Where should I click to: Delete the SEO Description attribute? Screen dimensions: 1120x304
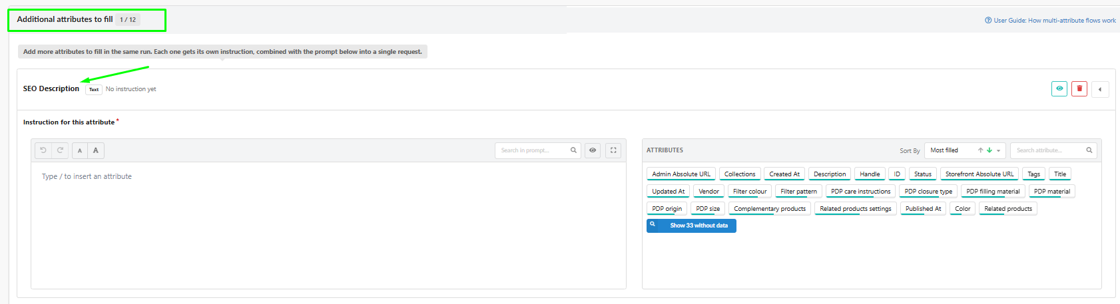coord(1079,88)
